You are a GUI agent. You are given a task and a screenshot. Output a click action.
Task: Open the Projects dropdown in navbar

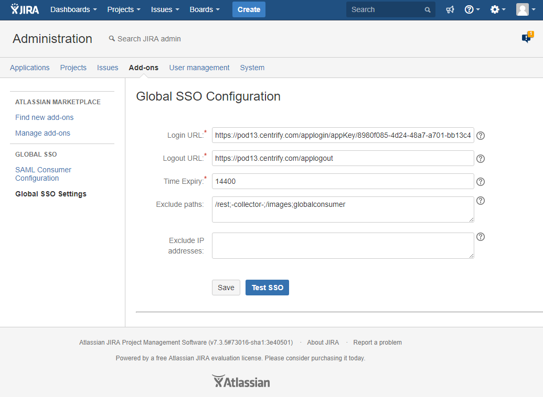click(x=124, y=9)
